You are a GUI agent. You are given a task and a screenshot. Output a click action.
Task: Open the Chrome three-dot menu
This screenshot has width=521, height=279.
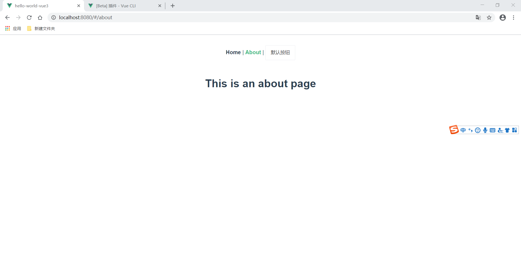[513, 17]
